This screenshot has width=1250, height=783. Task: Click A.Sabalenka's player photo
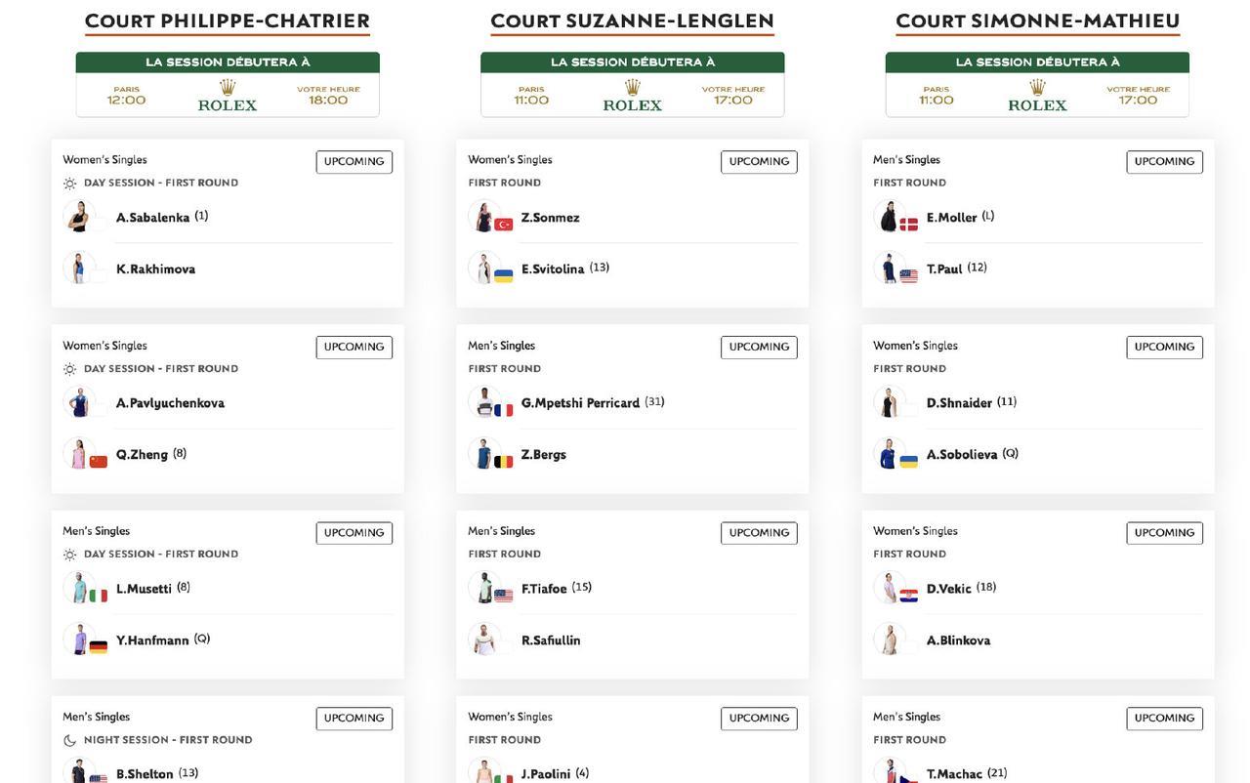coord(79,216)
